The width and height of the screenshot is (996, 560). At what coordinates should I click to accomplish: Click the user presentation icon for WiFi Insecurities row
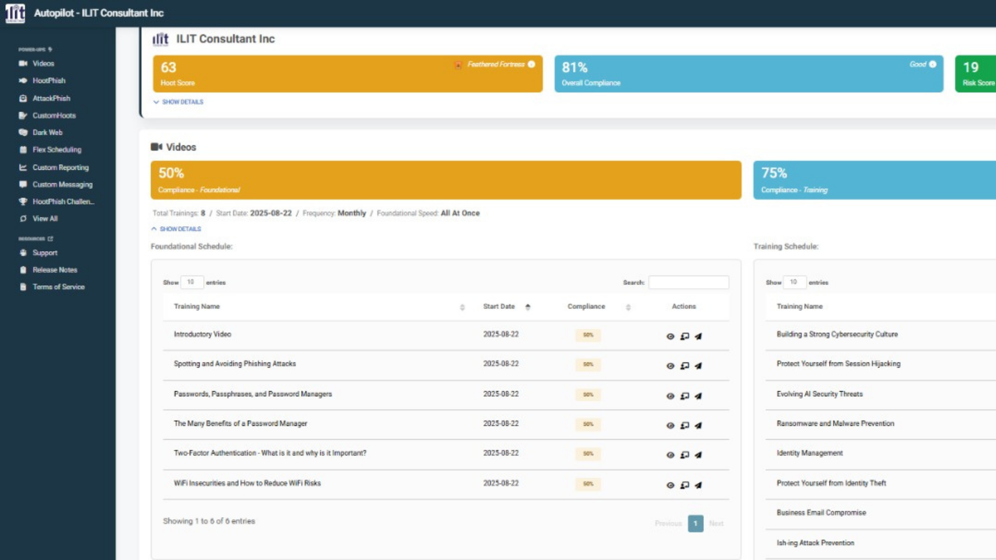tap(684, 485)
